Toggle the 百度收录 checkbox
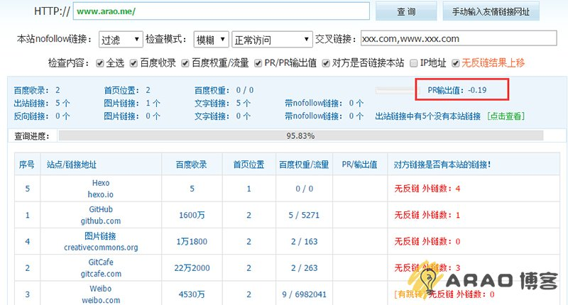This screenshot has height=305, width=568. click(133, 63)
